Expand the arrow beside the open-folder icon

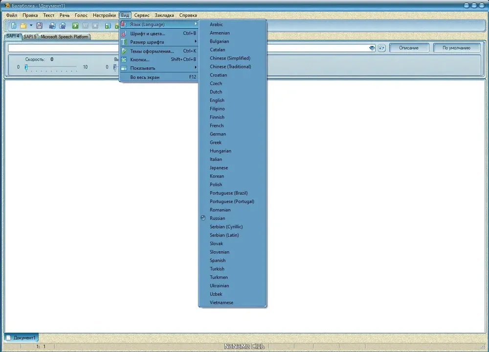tap(31, 25)
